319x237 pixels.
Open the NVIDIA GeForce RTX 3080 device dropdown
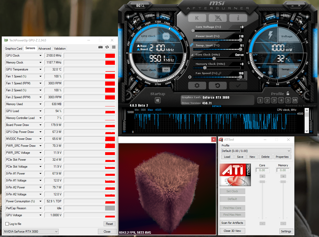tap(31, 232)
